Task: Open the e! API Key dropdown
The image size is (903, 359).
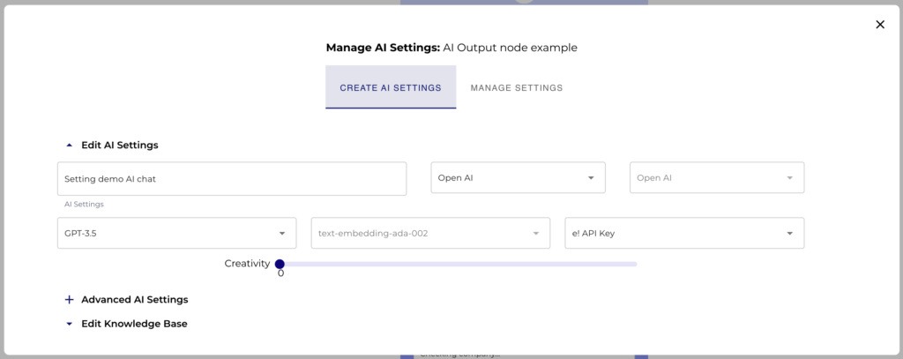Action: [684, 234]
